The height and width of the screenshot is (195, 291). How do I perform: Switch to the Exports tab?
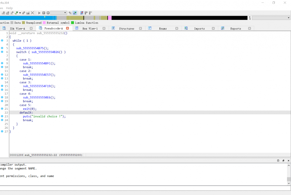point(236,29)
